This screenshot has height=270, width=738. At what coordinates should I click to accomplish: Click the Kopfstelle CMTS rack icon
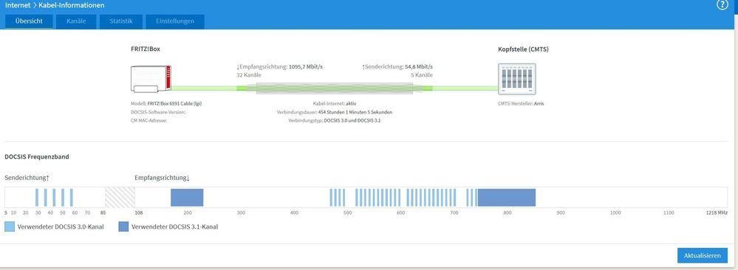(517, 79)
